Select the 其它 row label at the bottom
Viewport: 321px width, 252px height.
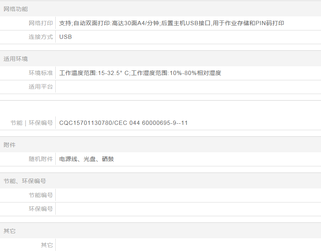click(47, 245)
